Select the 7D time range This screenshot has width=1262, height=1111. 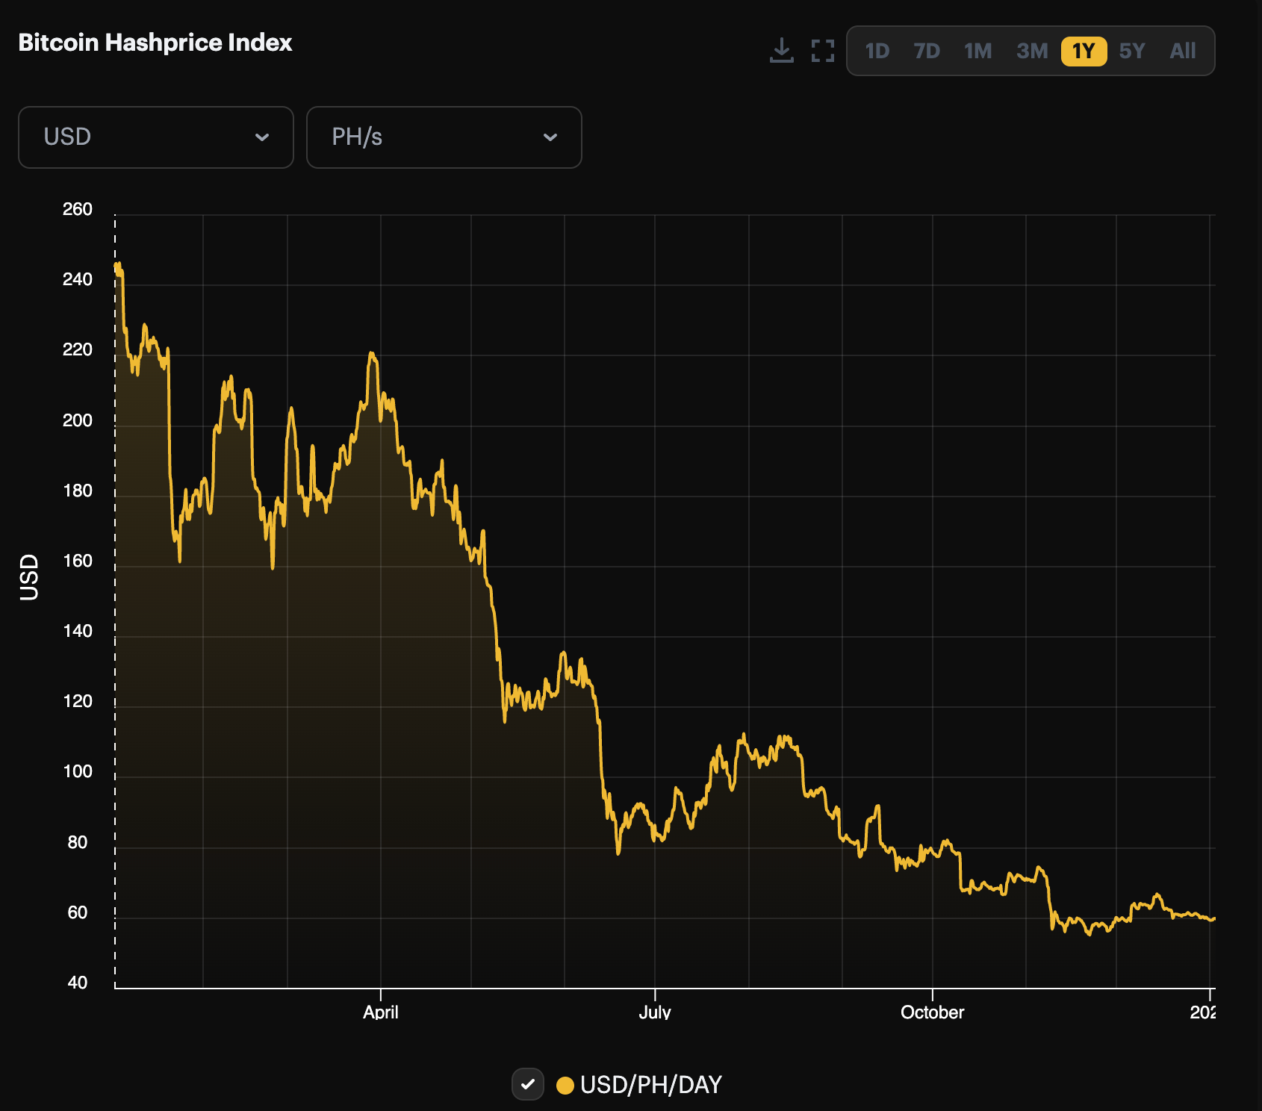[x=927, y=51]
